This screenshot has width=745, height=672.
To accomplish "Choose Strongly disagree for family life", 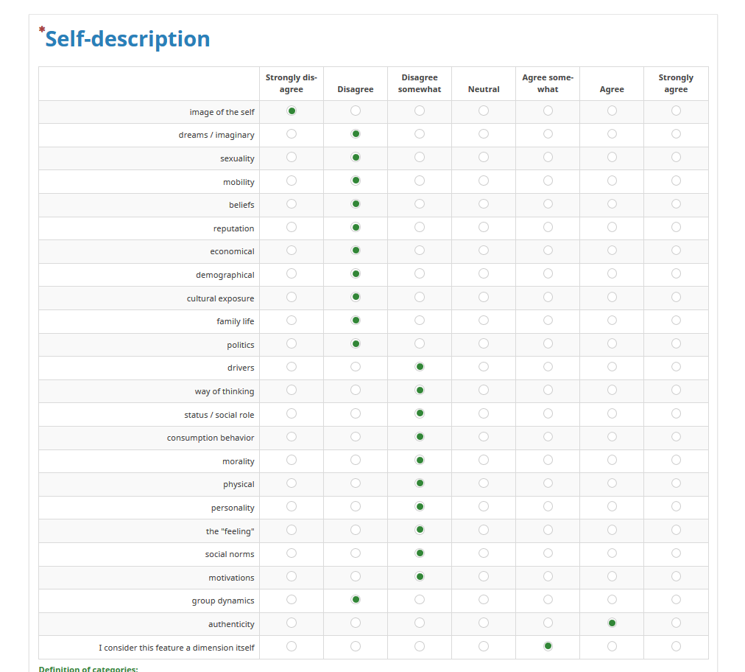I will pyautogui.click(x=292, y=321).
